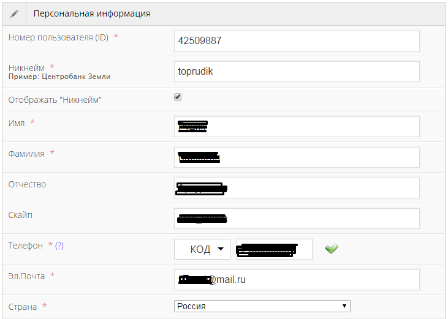The width and height of the screenshot is (448, 319).
Task: Click the user ID field with 42509887
Action: pos(297,41)
